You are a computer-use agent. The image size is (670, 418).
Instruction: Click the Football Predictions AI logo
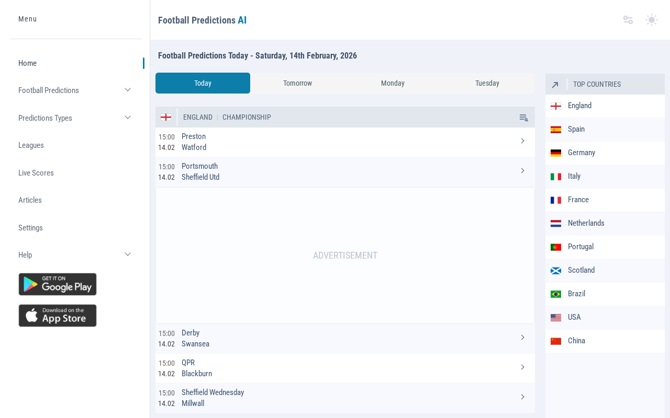point(202,20)
